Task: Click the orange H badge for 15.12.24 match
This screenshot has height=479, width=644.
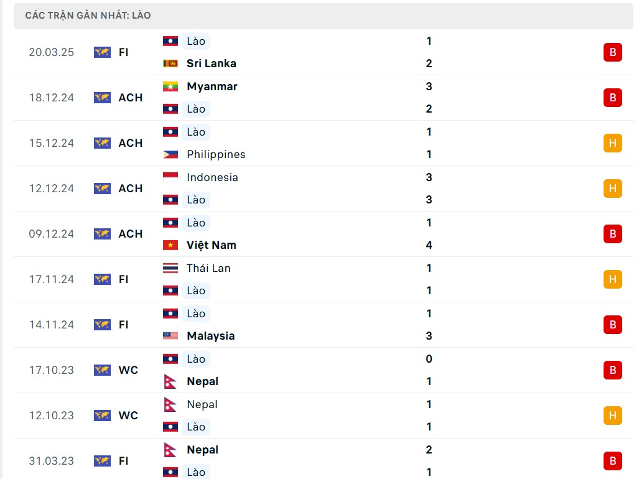Action: pos(612,143)
